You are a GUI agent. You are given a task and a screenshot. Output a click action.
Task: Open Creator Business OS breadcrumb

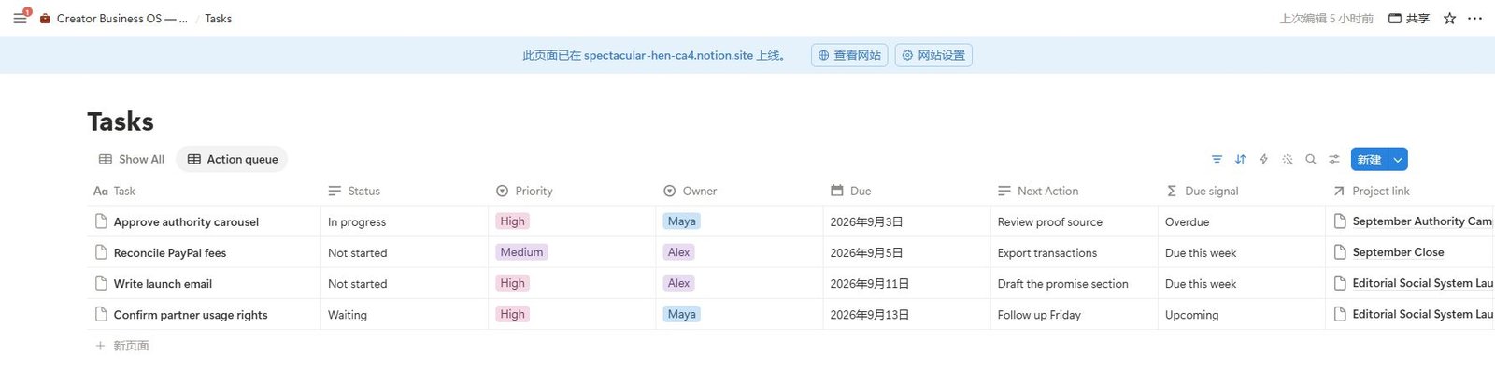pyautogui.click(x=121, y=19)
